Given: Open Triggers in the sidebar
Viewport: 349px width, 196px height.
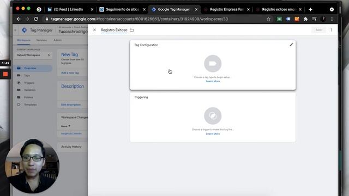Looking at the screenshot, I should click(x=29, y=83).
